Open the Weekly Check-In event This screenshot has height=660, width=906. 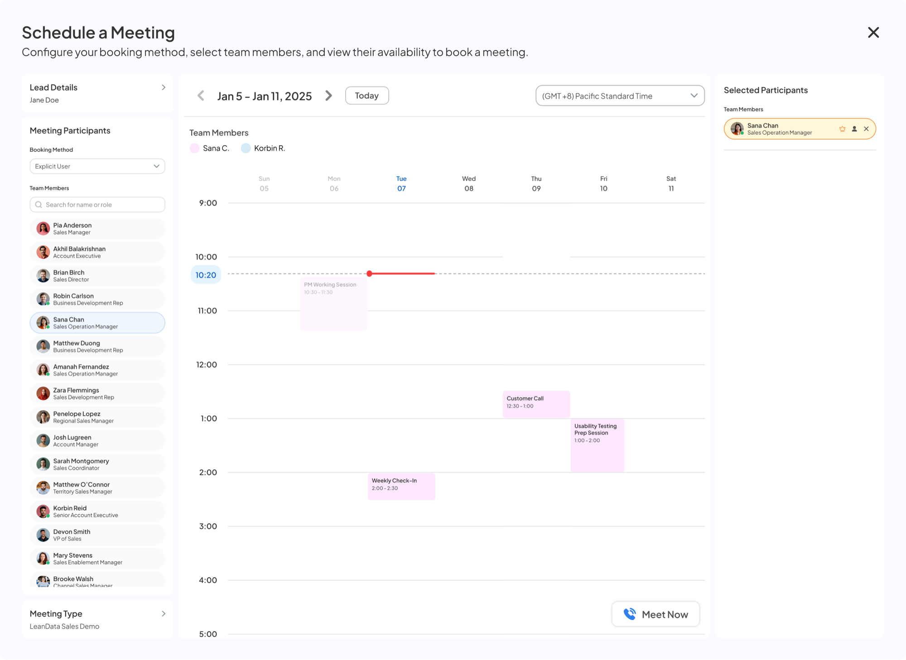point(401,486)
